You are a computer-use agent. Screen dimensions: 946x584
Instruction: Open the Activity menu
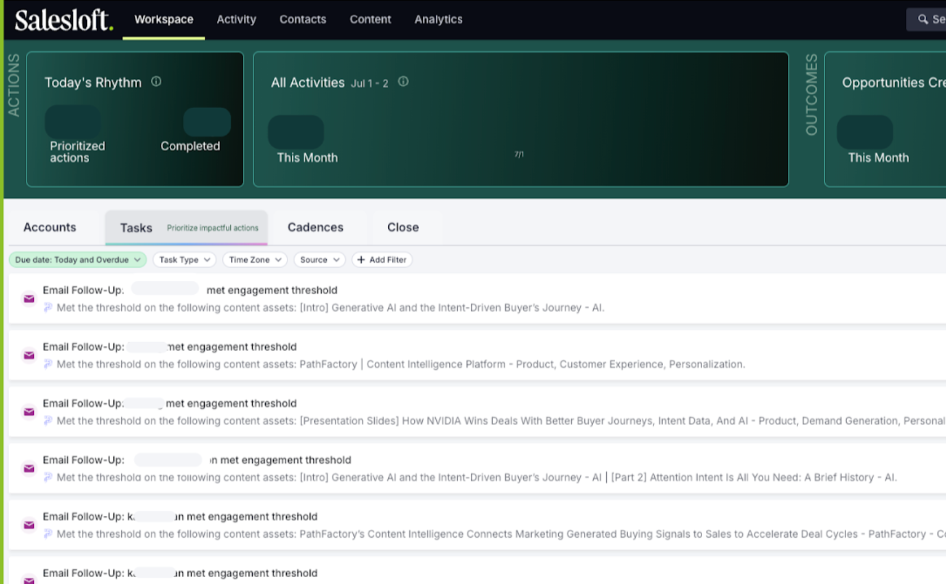coord(236,20)
